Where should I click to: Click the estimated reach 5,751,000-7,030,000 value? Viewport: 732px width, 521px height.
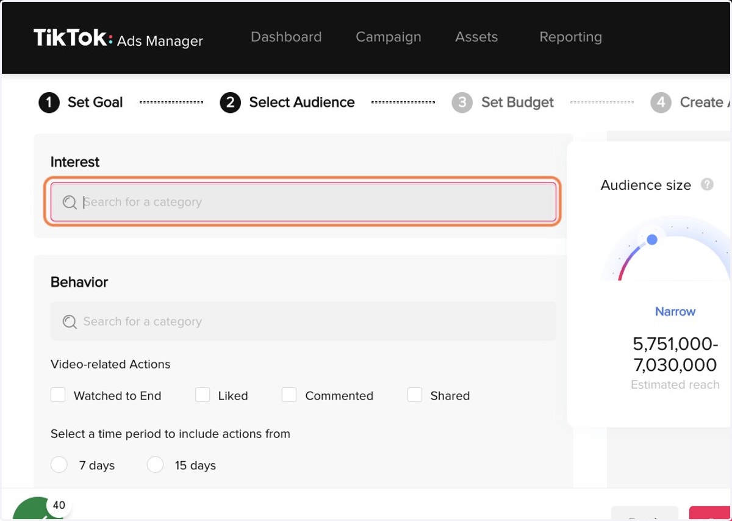pos(675,354)
